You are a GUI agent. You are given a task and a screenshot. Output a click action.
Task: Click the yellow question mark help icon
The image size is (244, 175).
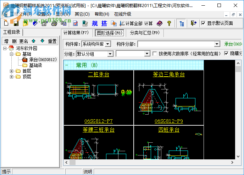(169, 23)
